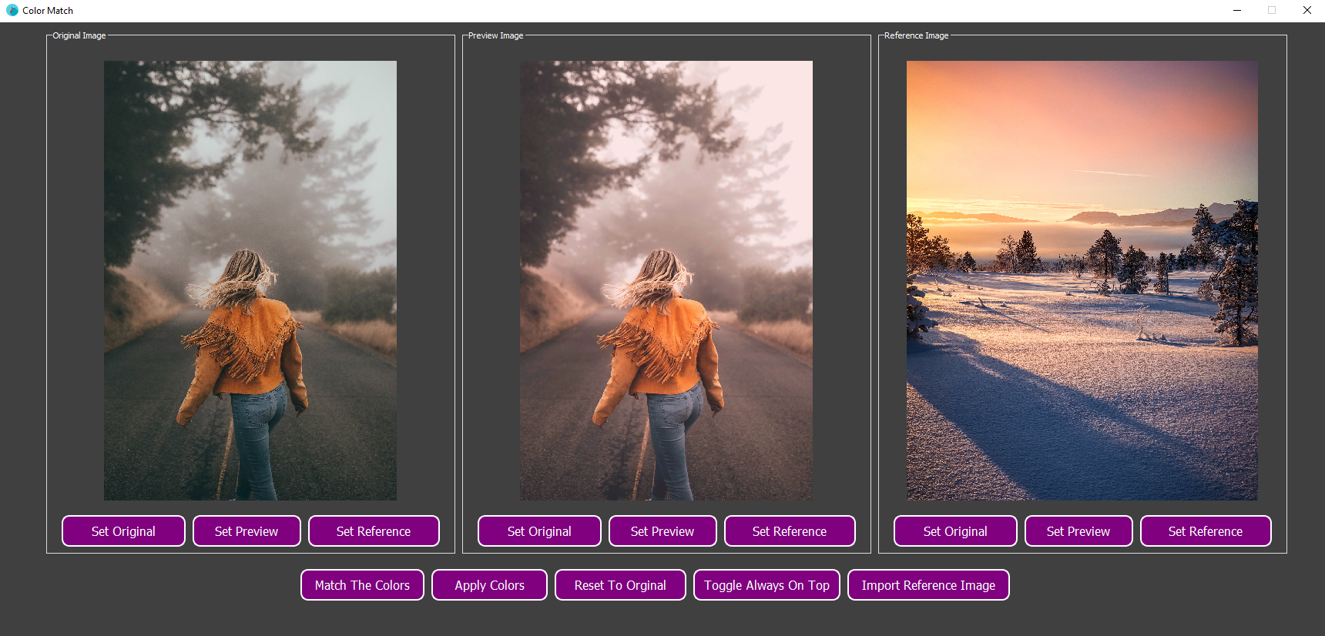This screenshot has height=636, width=1325.
Task: Close the Color Match window
Action: click(1307, 11)
